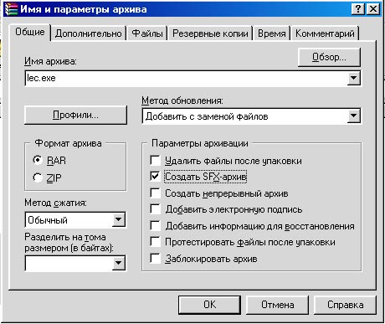Click the volume size input field

(69, 263)
